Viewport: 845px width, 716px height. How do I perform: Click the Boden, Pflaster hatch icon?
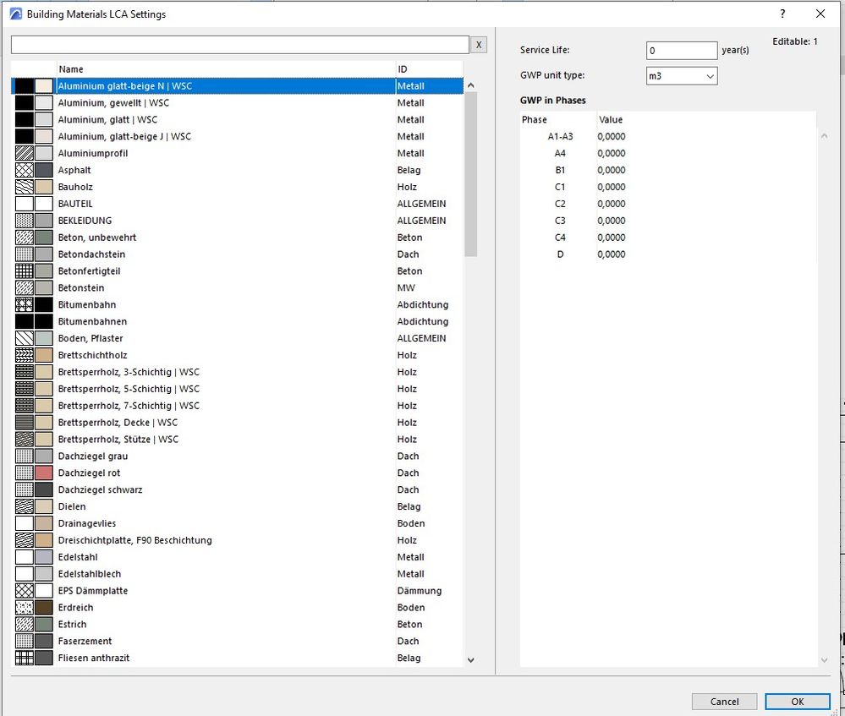25,338
